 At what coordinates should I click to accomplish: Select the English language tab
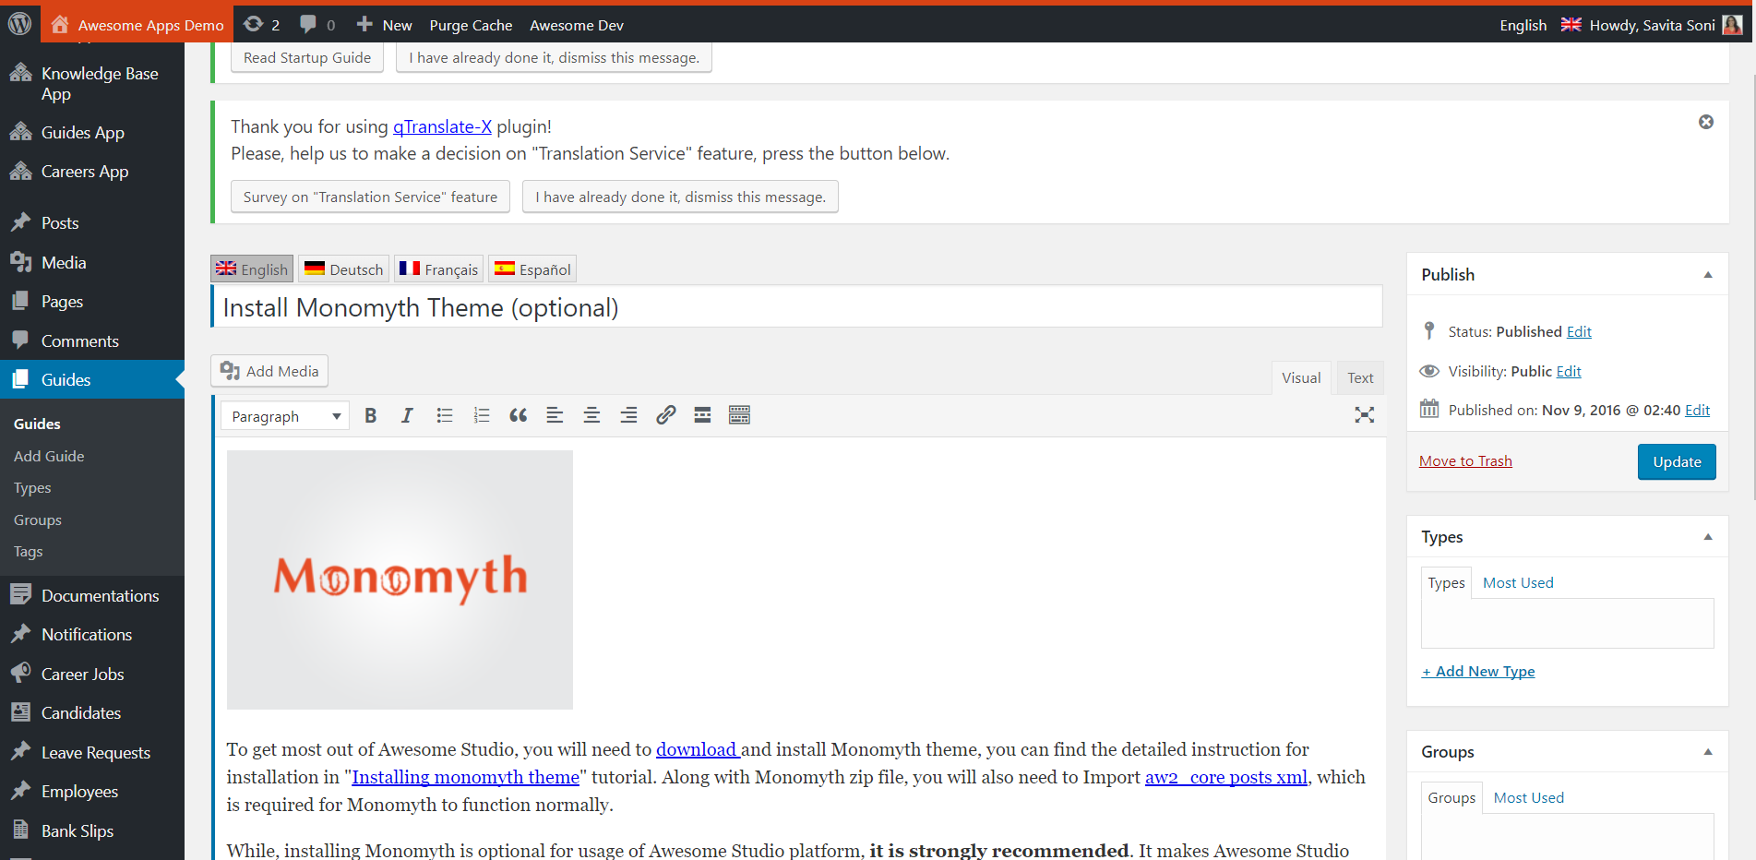click(252, 269)
